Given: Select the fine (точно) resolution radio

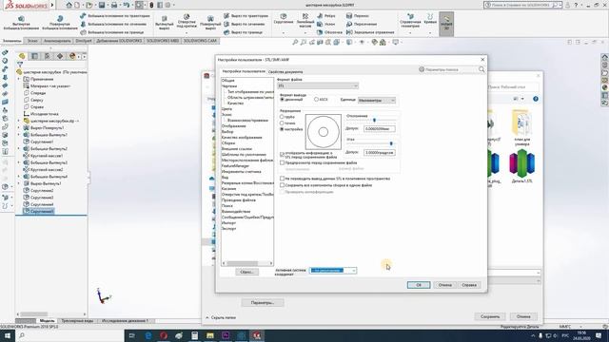Looking at the screenshot, I should tap(283, 123).
